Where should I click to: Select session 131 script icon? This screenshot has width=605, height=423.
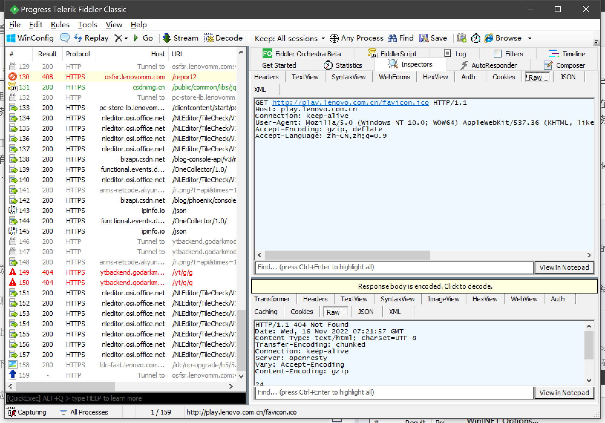pos(13,87)
